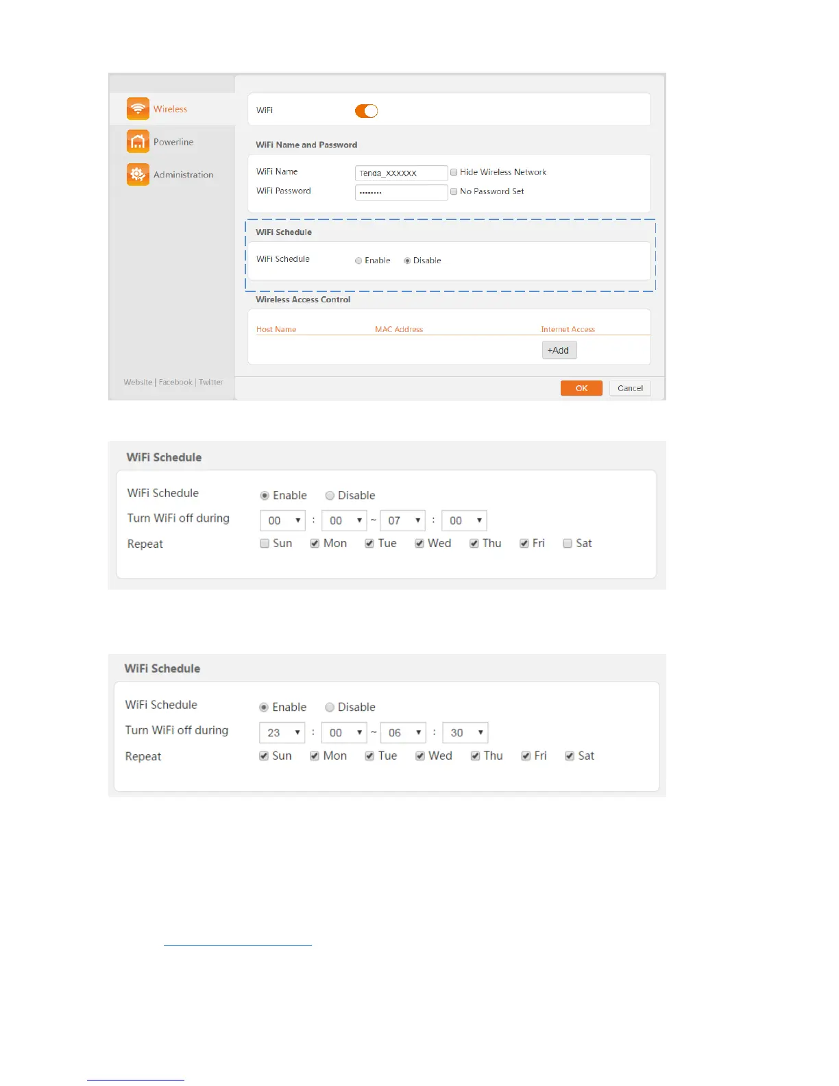Select Enable radio in the 00:00~07:00 schedule
839x1086 pixels.
[265, 496]
